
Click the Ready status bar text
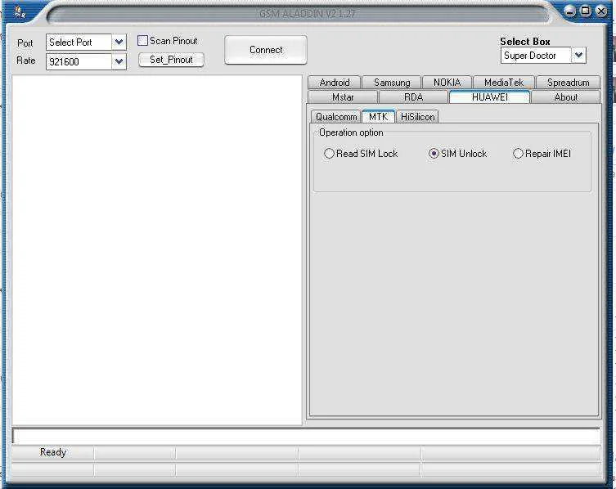(53, 452)
